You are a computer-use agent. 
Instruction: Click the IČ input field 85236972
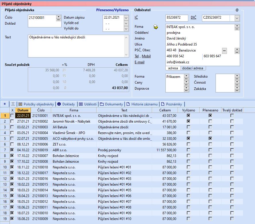[x=176, y=18]
